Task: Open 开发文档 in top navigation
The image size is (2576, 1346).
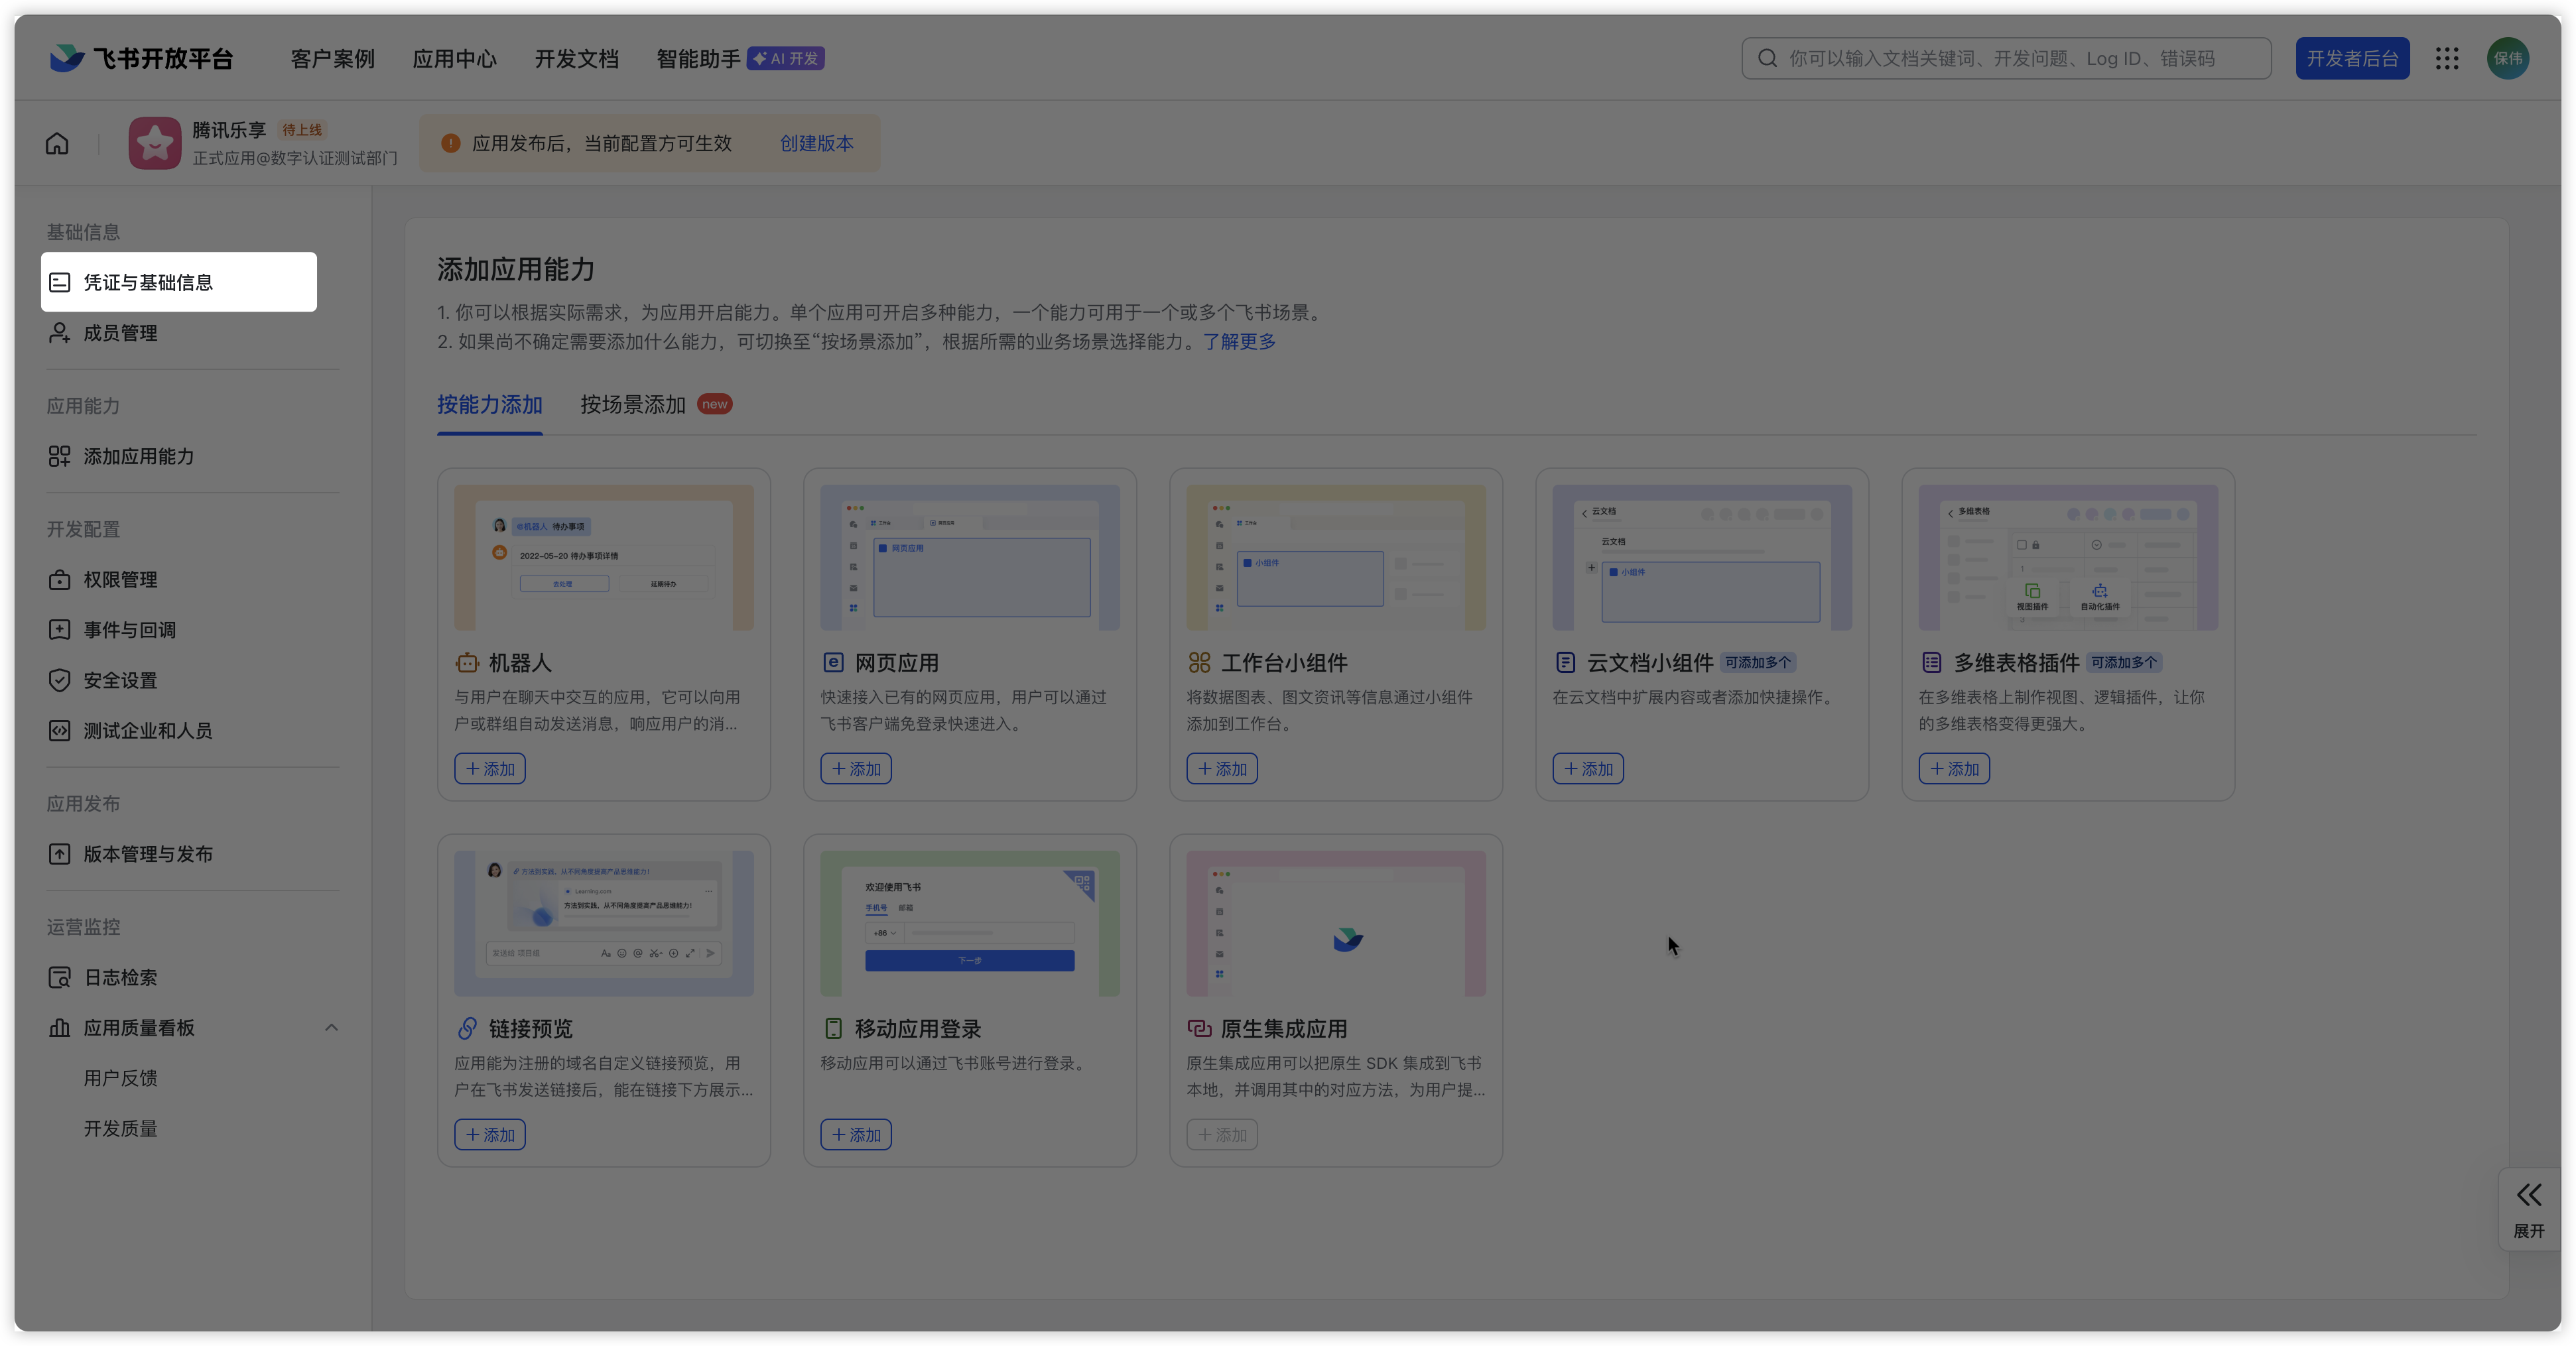Action: [x=576, y=59]
